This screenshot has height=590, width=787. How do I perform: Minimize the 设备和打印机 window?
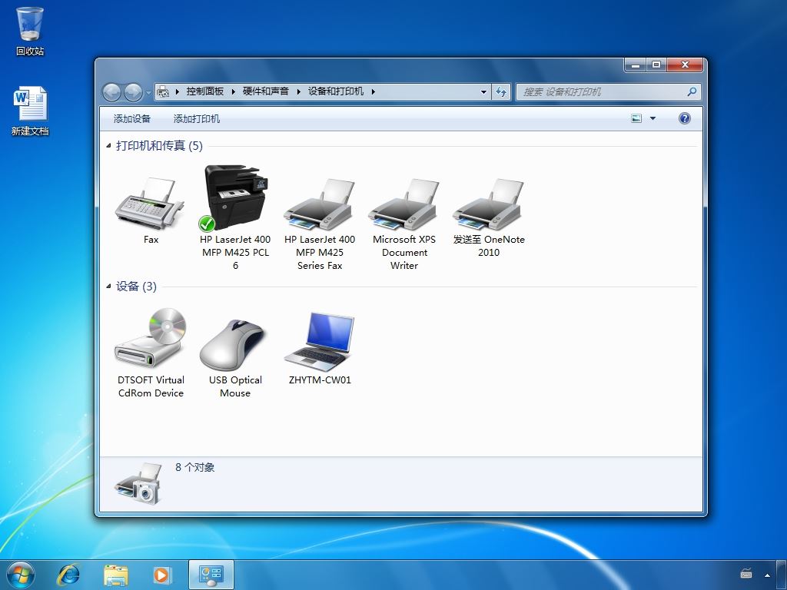pyautogui.click(x=636, y=65)
